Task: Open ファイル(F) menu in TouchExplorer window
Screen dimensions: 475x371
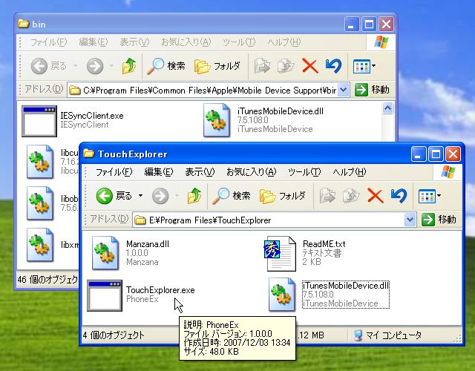Action: 114,172
